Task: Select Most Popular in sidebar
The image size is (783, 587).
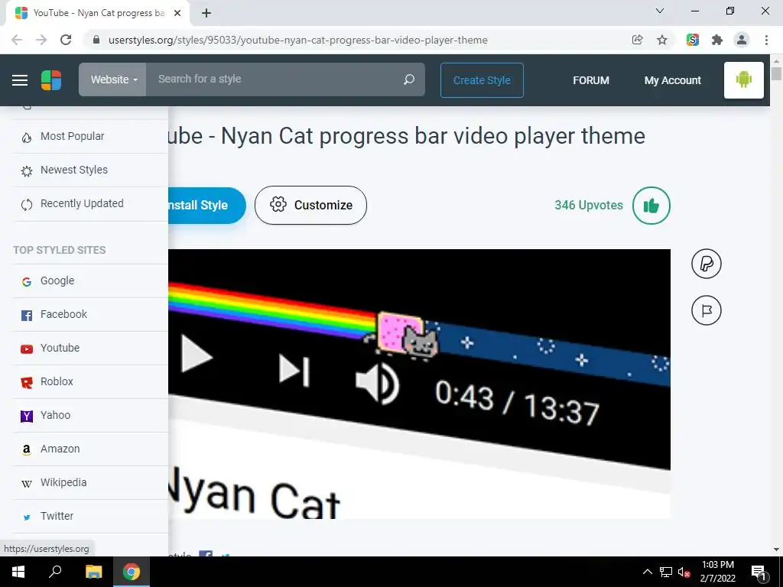Action: 90,136
